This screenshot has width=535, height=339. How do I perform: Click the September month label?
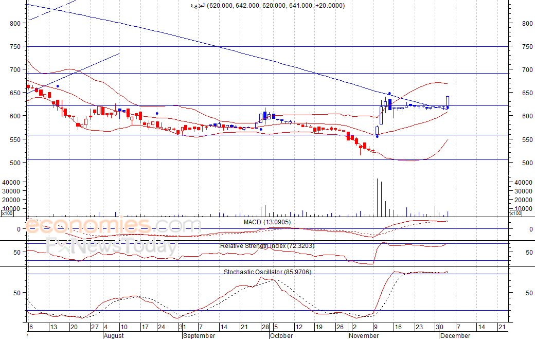pos(199,335)
